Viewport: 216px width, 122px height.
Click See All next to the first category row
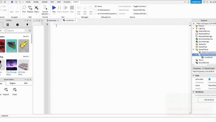click(26, 36)
